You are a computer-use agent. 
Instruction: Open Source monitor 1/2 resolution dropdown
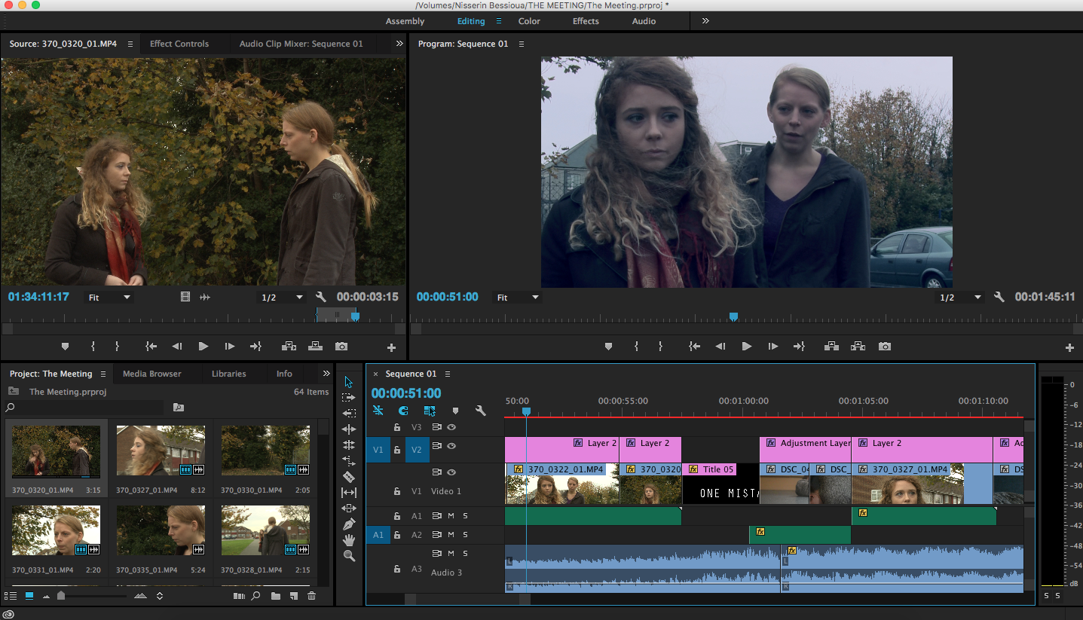[282, 298]
